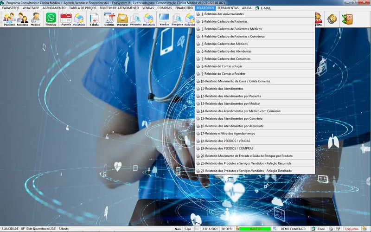Open the Paciente registration icon

click(x=9, y=19)
